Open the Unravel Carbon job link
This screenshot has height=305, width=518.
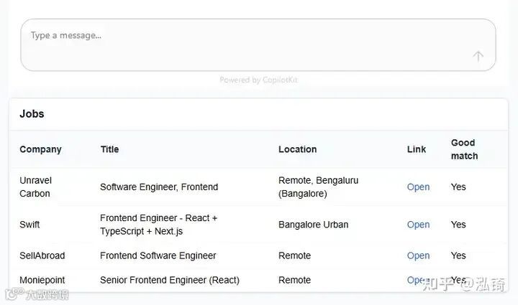[x=418, y=187]
